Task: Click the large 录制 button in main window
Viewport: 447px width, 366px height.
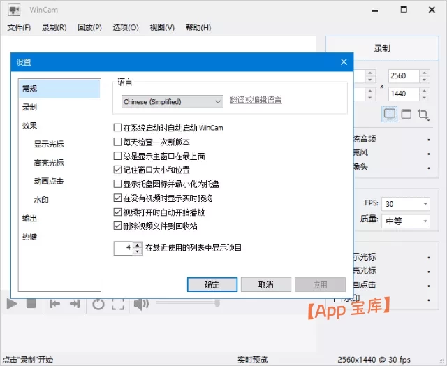Action: click(382, 48)
